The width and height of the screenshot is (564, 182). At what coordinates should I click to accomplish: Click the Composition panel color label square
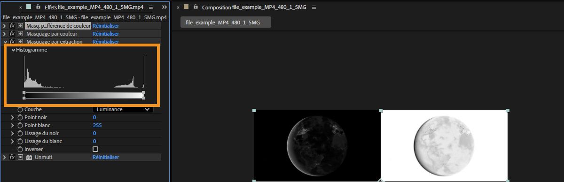[187, 7]
